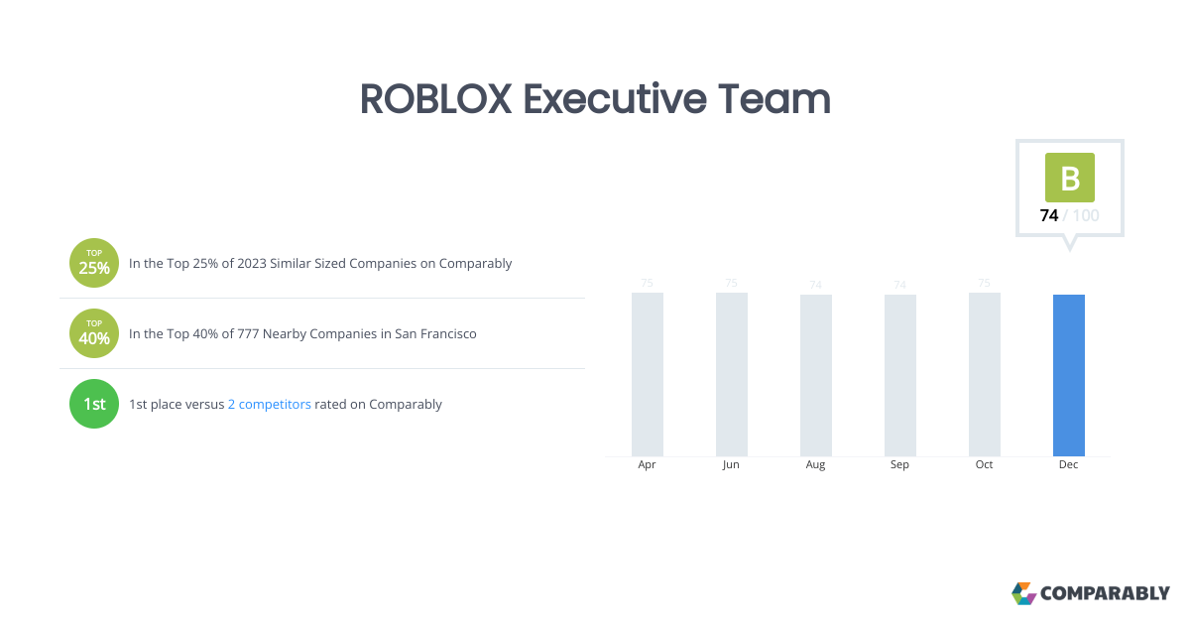Click the Nearby Companies in San Francisco text
This screenshot has height=625, width=1190.
[302, 333]
